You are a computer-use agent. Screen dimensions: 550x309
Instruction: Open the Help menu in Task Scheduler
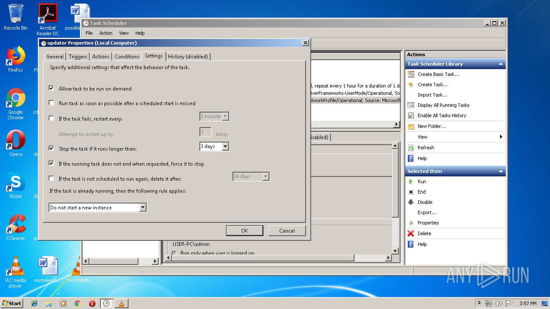[140, 33]
